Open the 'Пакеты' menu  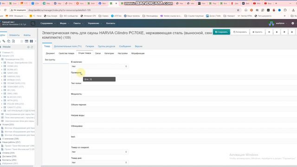click(x=78, y=23)
